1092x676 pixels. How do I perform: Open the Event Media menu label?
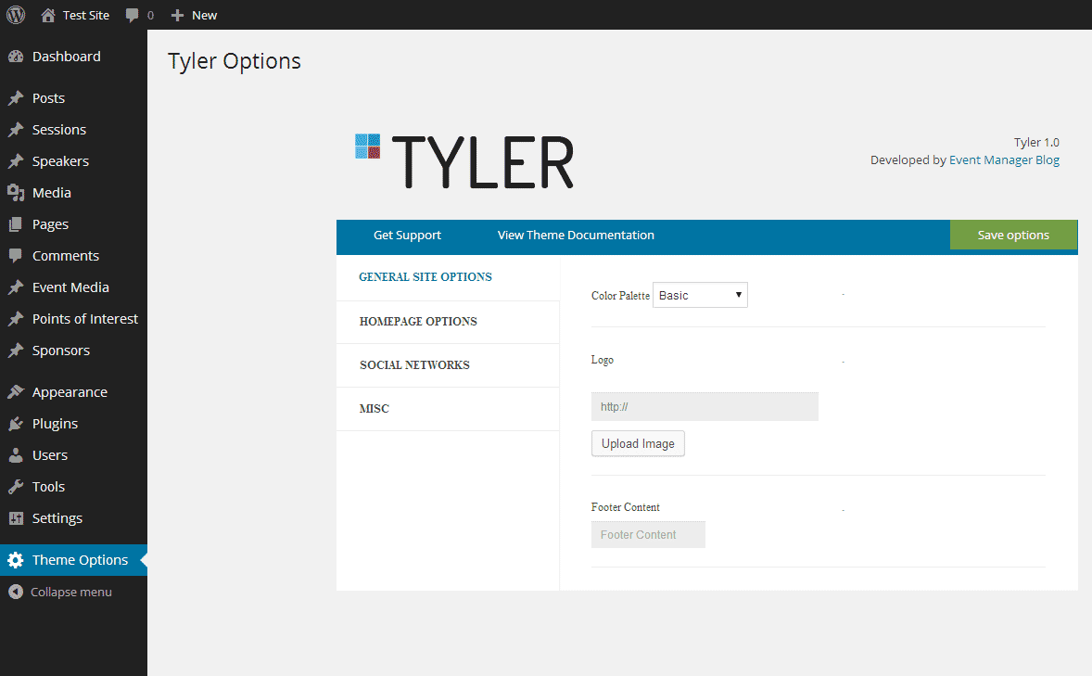(x=70, y=287)
